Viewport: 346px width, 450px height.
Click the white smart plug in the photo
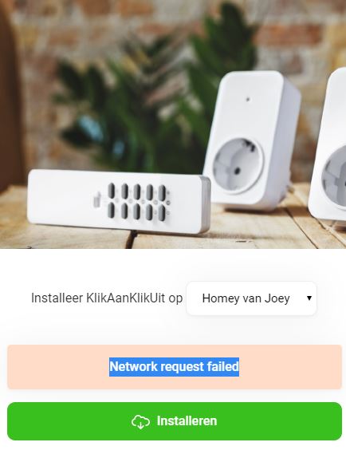point(252,140)
